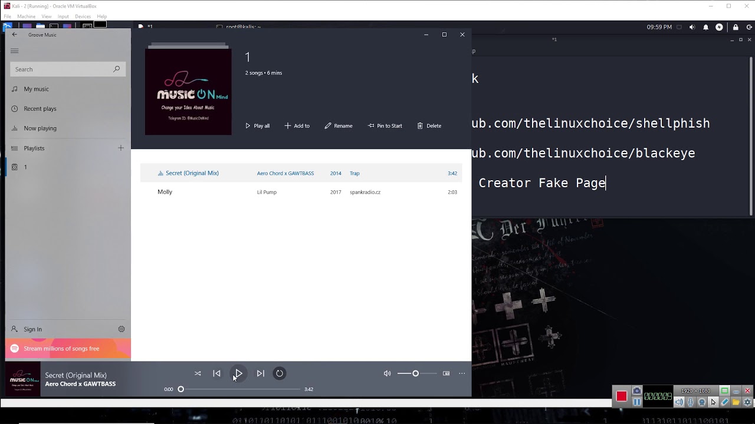755x424 pixels.
Task: Open the Groove Music hamburger menu
Action: 15,51
